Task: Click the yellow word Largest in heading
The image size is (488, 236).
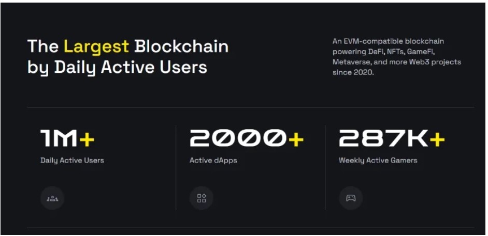Action: (96, 47)
